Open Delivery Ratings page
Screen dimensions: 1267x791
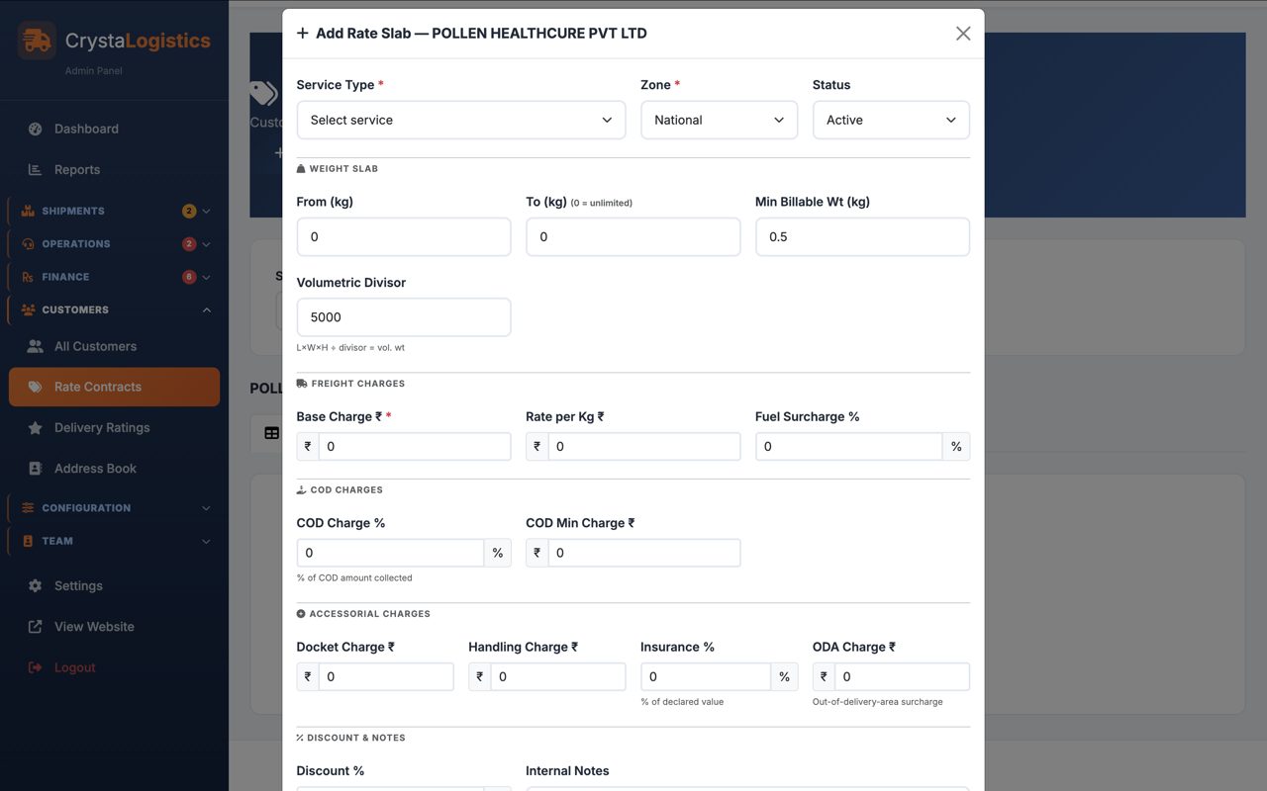[x=114, y=428]
